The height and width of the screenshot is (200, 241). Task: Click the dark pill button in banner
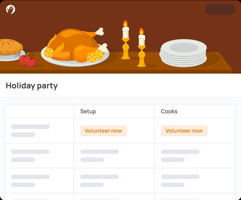click(220, 9)
